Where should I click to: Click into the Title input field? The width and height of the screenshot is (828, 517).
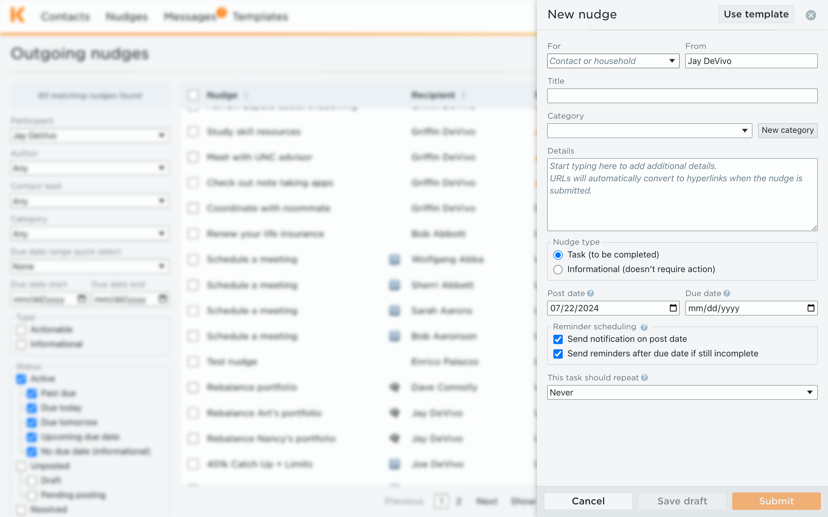click(682, 96)
